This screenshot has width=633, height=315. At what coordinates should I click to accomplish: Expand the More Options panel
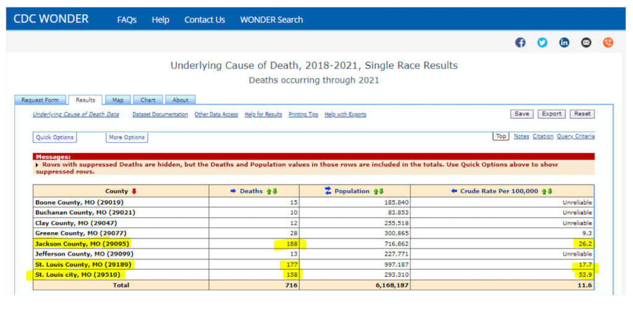click(127, 137)
